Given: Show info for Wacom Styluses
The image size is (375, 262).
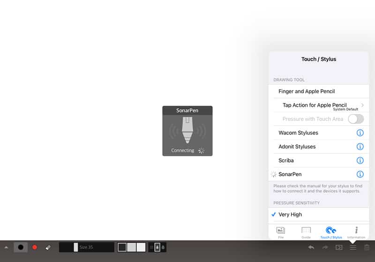Looking at the screenshot, I should [360, 133].
